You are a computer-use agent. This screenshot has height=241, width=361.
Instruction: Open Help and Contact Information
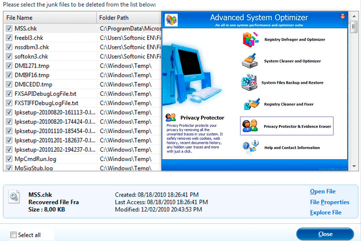pos(292,148)
